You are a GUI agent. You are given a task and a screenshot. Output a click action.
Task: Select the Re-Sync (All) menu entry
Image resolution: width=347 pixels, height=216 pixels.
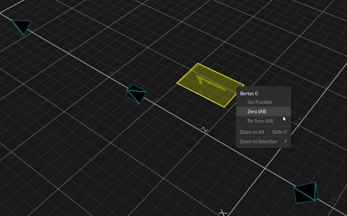[264, 121]
